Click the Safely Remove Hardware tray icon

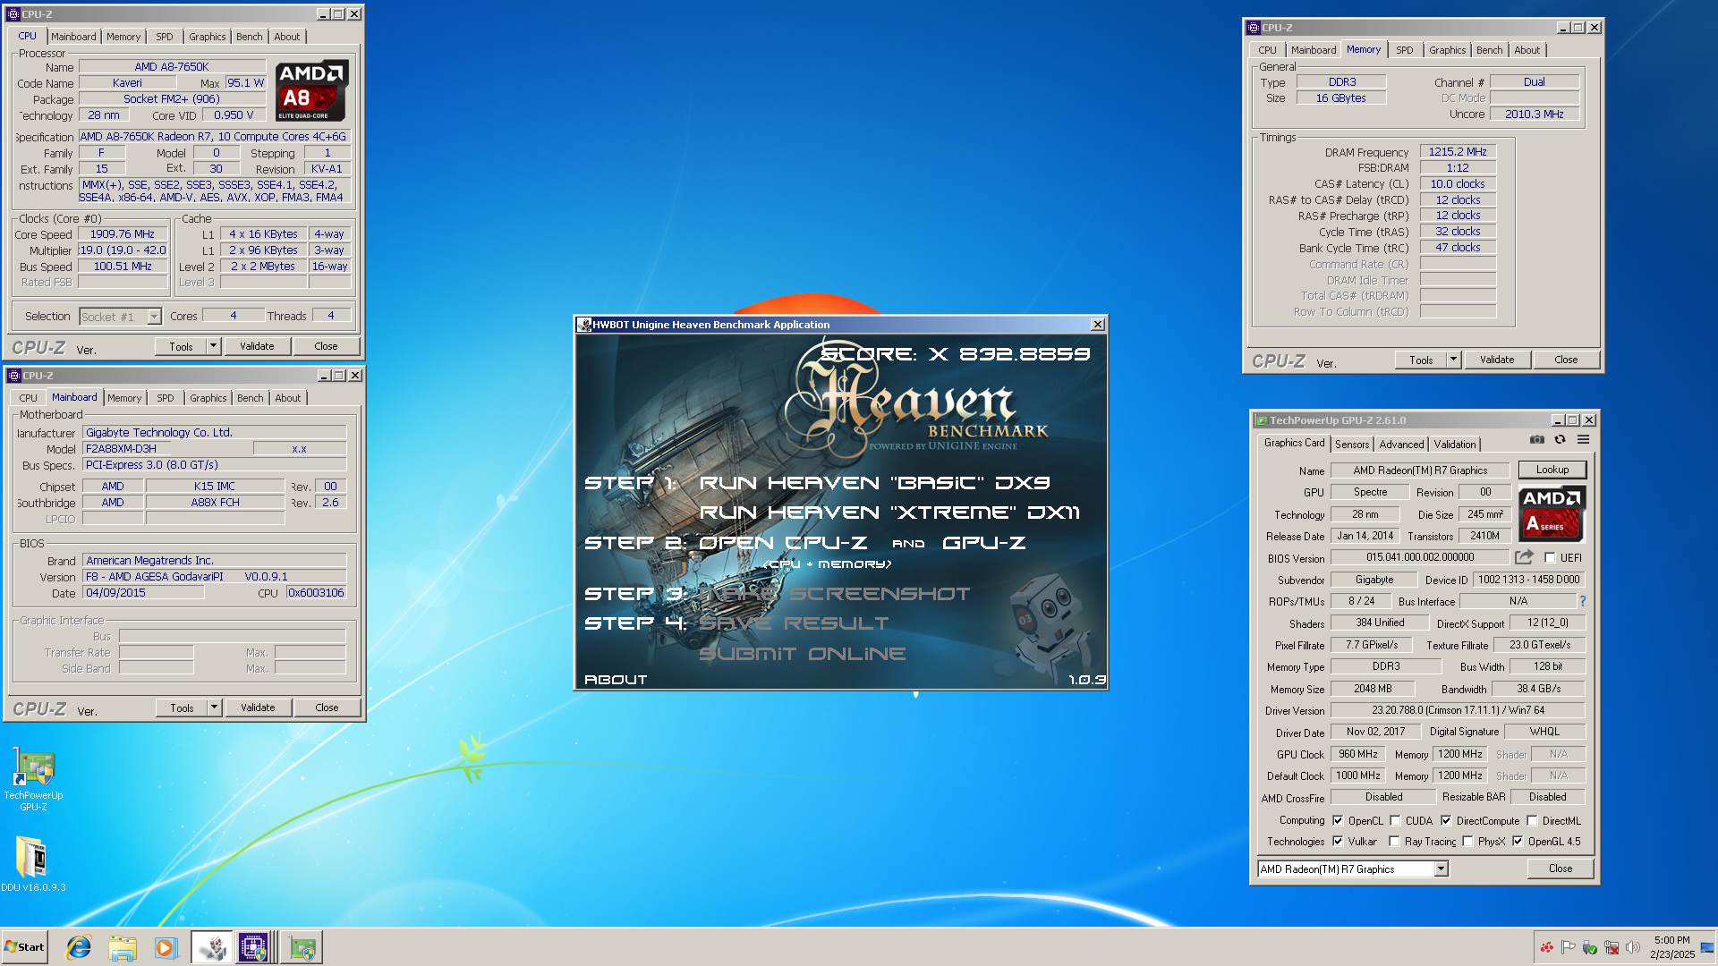tap(1590, 947)
